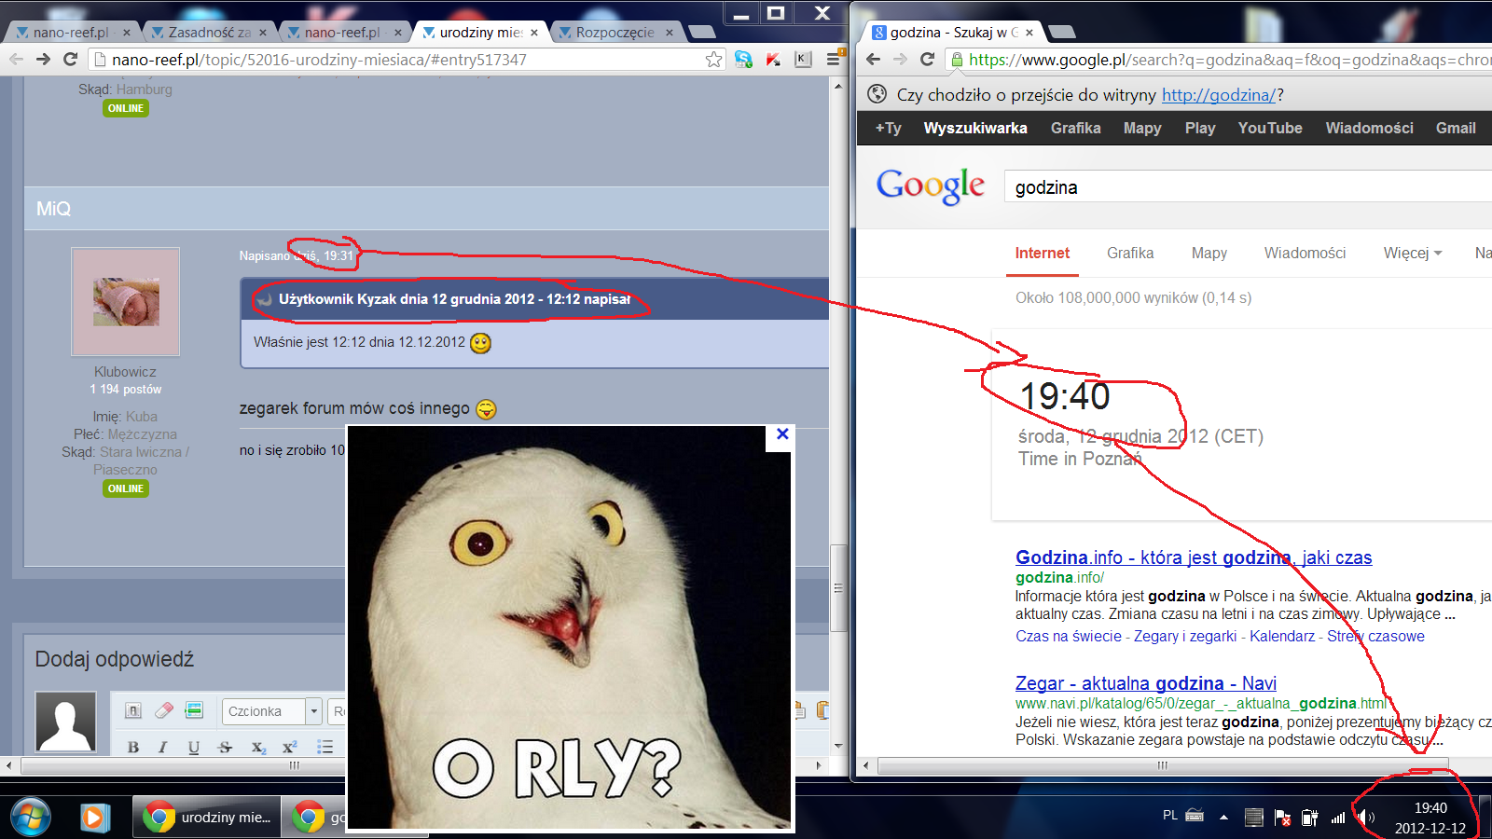This screenshot has width=1492, height=839.
Task: Switch to Zasadność za tab
Action: 209,32
